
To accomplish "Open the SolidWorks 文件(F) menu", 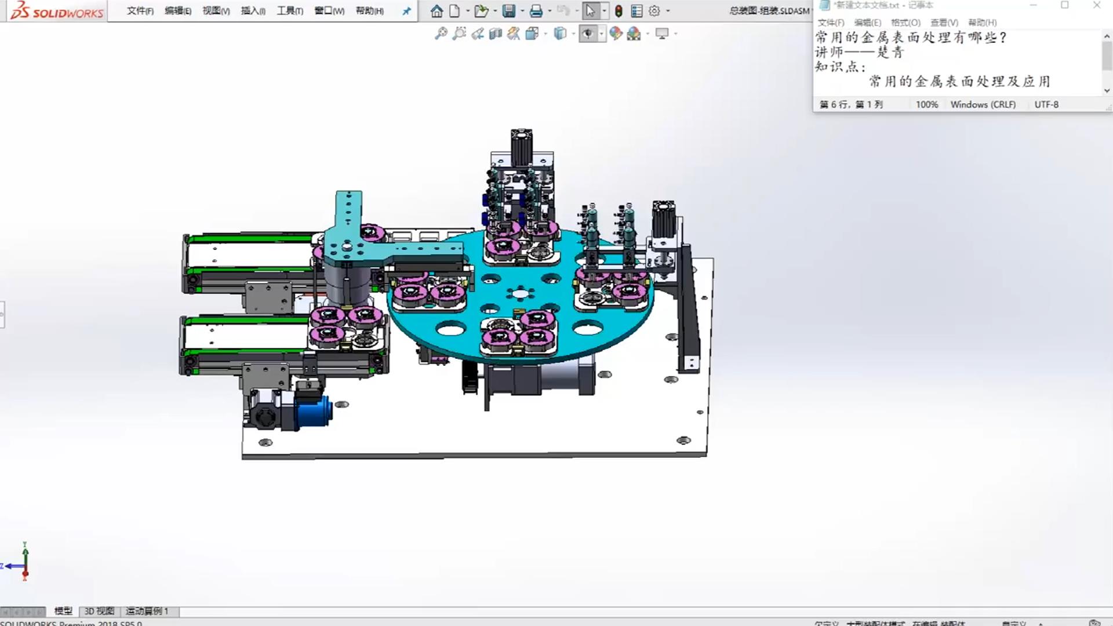I will pyautogui.click(x=140, y=11).
